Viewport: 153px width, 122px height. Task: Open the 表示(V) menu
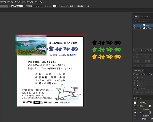click(x=17, y=2)
